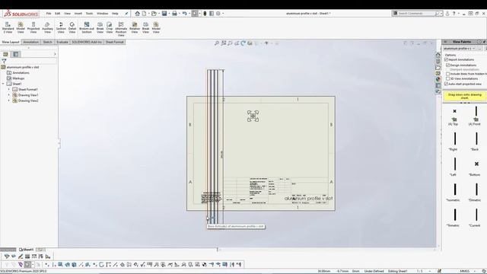
Task: Click the Relative View tool
Action: [x=135, y=27]
